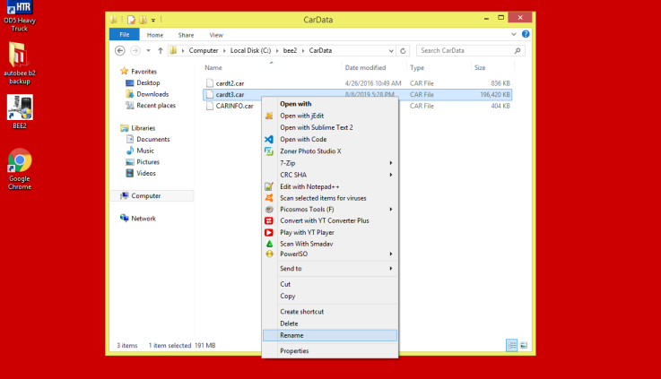This screenshot has width=661, height=379.
Task: Open the View ribbon tab
Action: [x=215, y=35]
